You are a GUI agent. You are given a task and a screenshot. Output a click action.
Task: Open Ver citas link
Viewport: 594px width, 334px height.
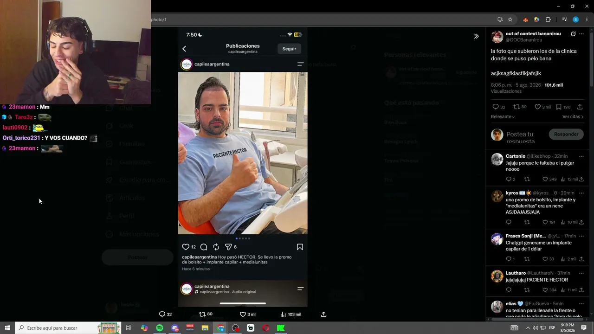click(x=573, y=117)
